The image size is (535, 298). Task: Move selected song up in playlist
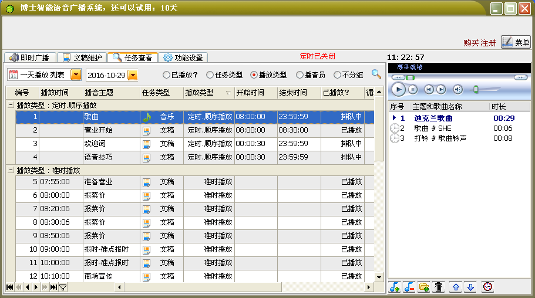pyautogui.click(x=456, y=287)
